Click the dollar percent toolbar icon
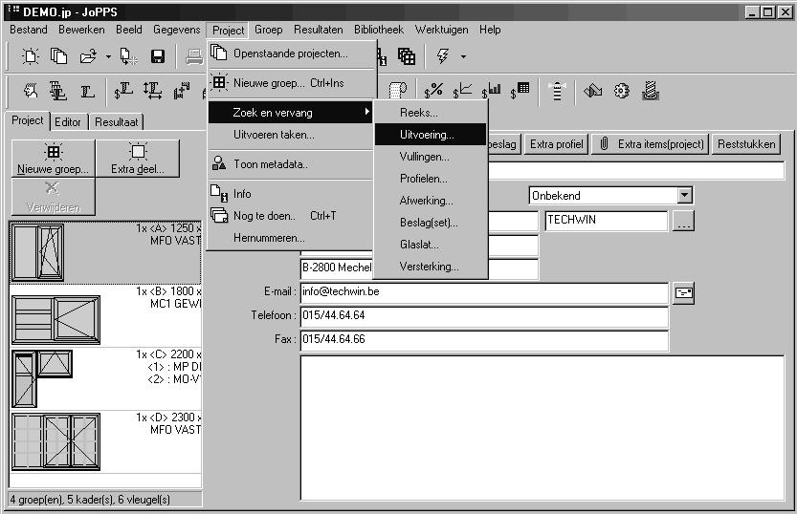The height and width of the screenshot is (514, 797). point(433,91)
